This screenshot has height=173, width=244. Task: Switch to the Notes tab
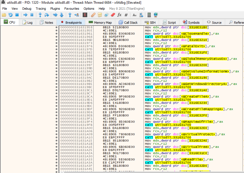click(x=46, y=22)
